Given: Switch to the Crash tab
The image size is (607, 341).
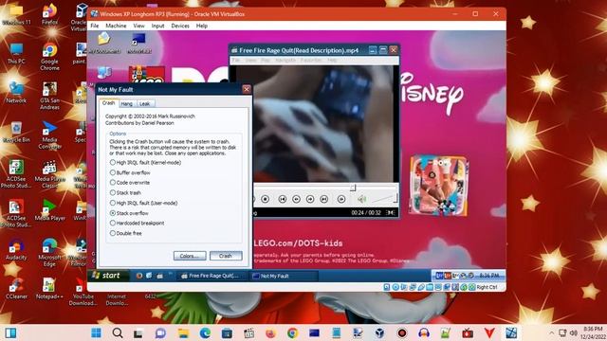Looking at the screenshot, I should click(x=108, y=103).
